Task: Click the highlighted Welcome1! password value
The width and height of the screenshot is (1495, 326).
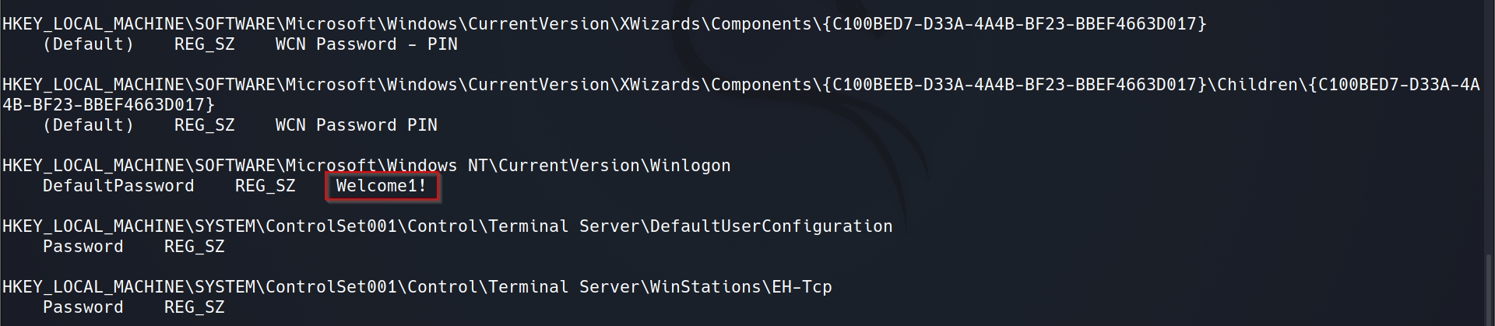Action: (382, 186)
